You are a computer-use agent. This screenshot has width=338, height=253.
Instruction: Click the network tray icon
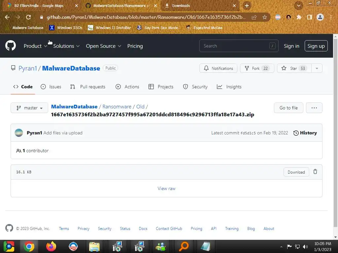[x=297, y=246]
